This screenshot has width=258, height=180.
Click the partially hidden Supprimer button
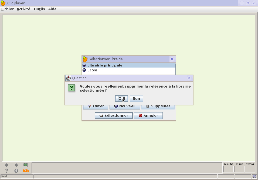pos(158,107)
